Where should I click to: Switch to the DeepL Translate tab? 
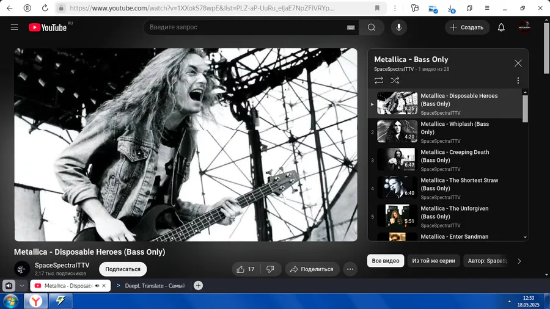coord(151,286)
